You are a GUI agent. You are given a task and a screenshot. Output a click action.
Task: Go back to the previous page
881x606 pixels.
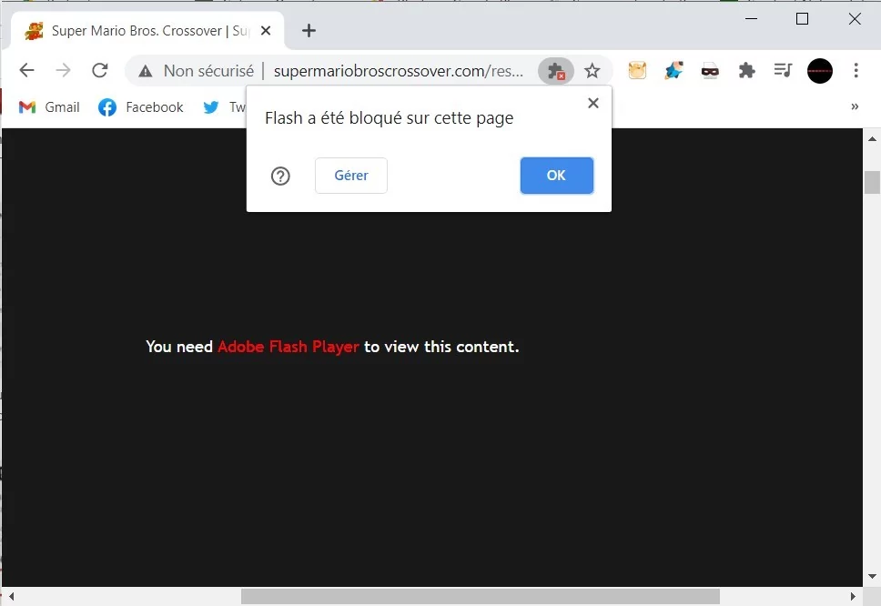(x=26, y=70)
